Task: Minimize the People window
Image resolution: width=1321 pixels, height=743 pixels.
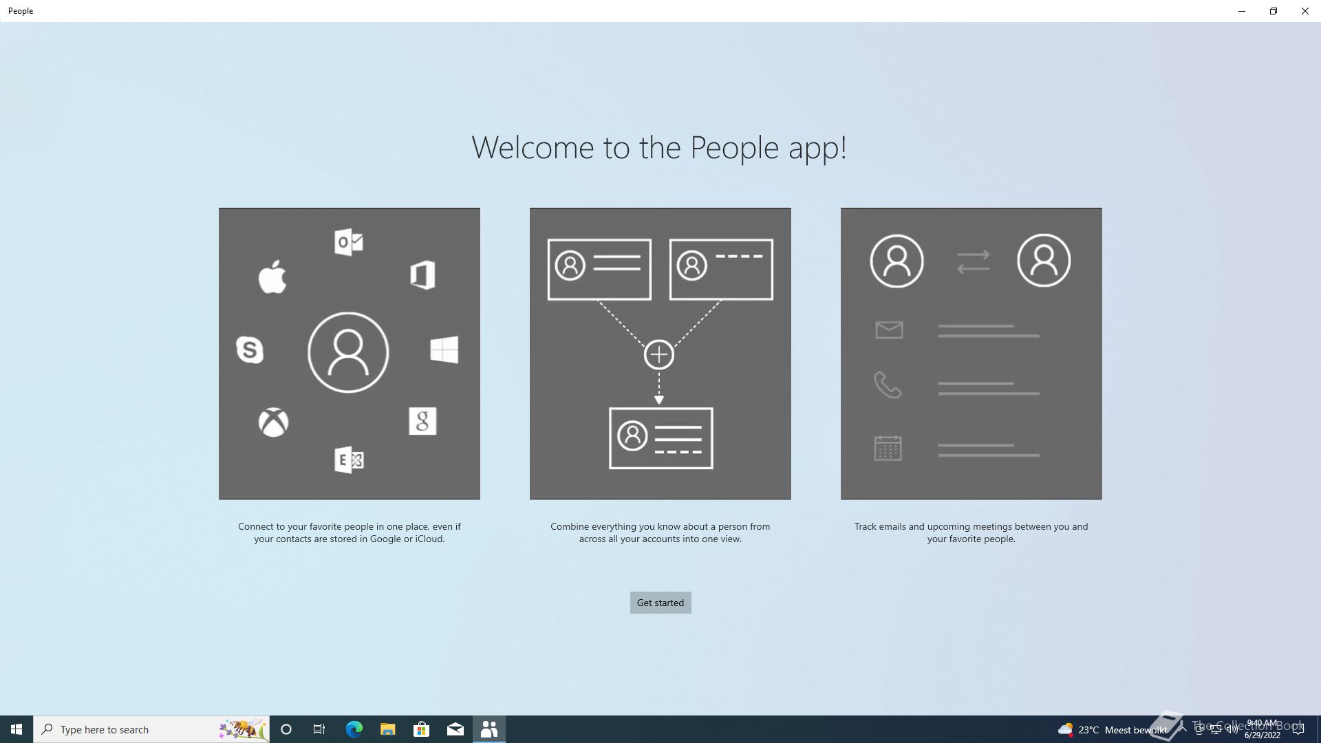Action: (x=1242, y=11)
